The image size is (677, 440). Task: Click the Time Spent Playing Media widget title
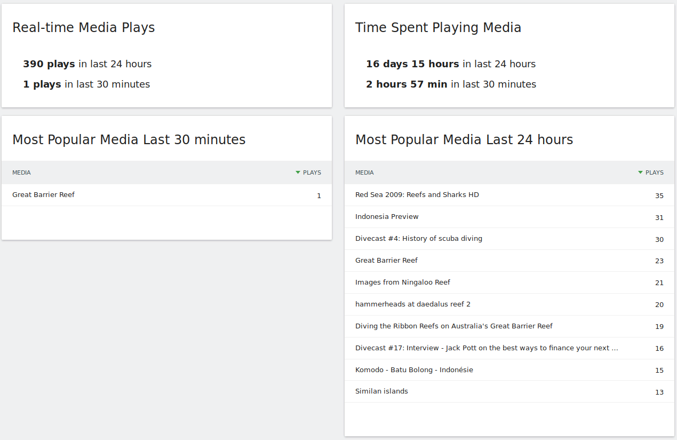tap(438, 28)
